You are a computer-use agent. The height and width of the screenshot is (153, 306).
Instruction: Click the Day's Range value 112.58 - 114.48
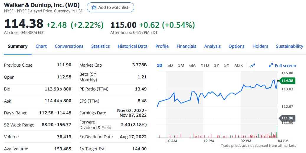(x=55, y=113)
